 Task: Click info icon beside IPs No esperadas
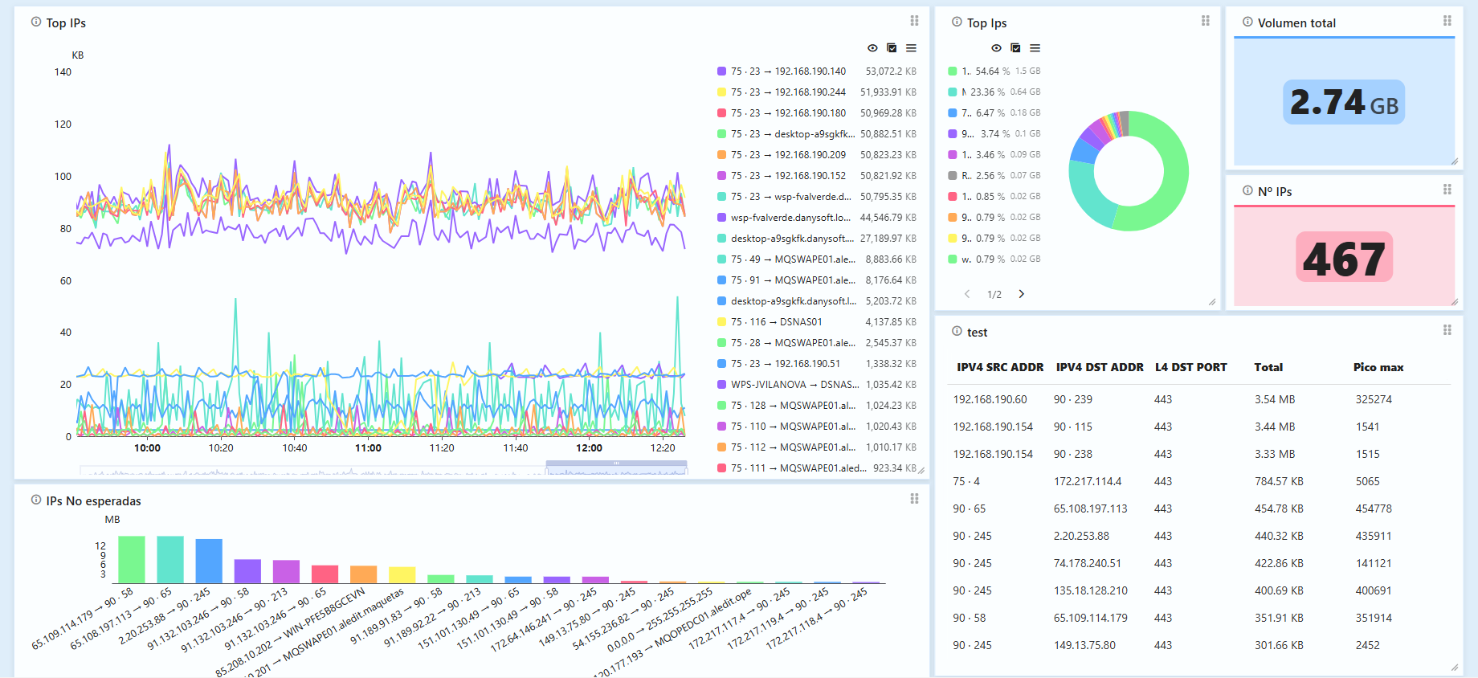tap(36, 500)
